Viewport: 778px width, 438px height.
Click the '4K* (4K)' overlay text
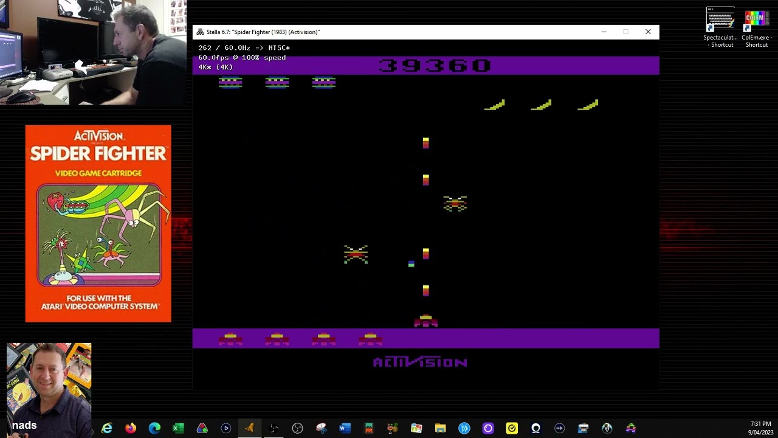[215, 67]
